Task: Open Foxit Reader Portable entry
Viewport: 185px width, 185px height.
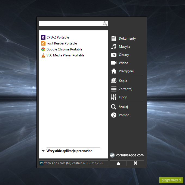Action: coord(59,43)
